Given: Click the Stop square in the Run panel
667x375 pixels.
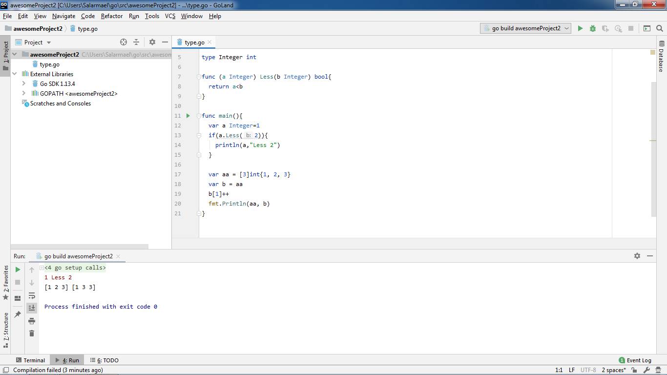Looking at the screenshot, I should tap(18, 282).
